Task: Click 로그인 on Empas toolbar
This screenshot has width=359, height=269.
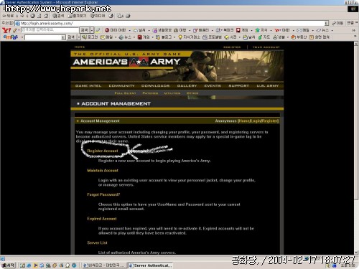Action: pyautogui.click(x=90, y=37)
